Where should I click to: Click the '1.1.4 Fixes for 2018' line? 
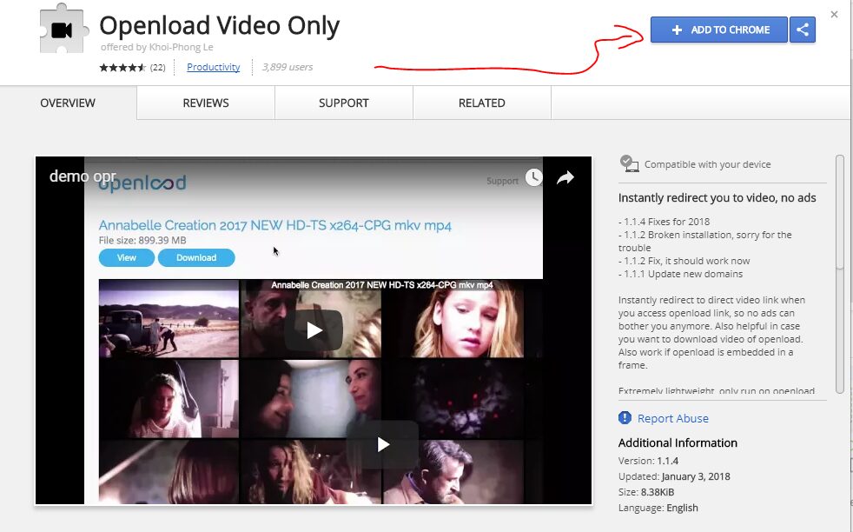(665, 222)
